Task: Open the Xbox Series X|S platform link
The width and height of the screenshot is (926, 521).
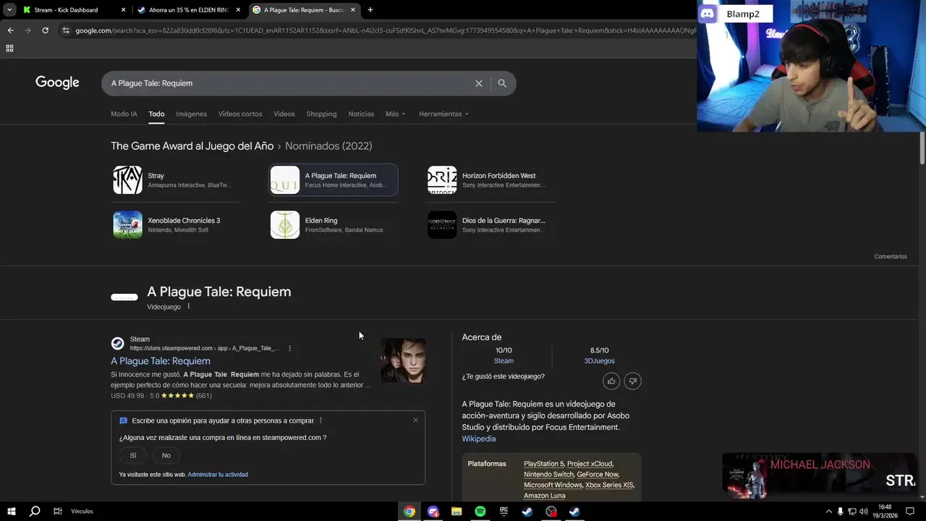Action: click(609, 485)
